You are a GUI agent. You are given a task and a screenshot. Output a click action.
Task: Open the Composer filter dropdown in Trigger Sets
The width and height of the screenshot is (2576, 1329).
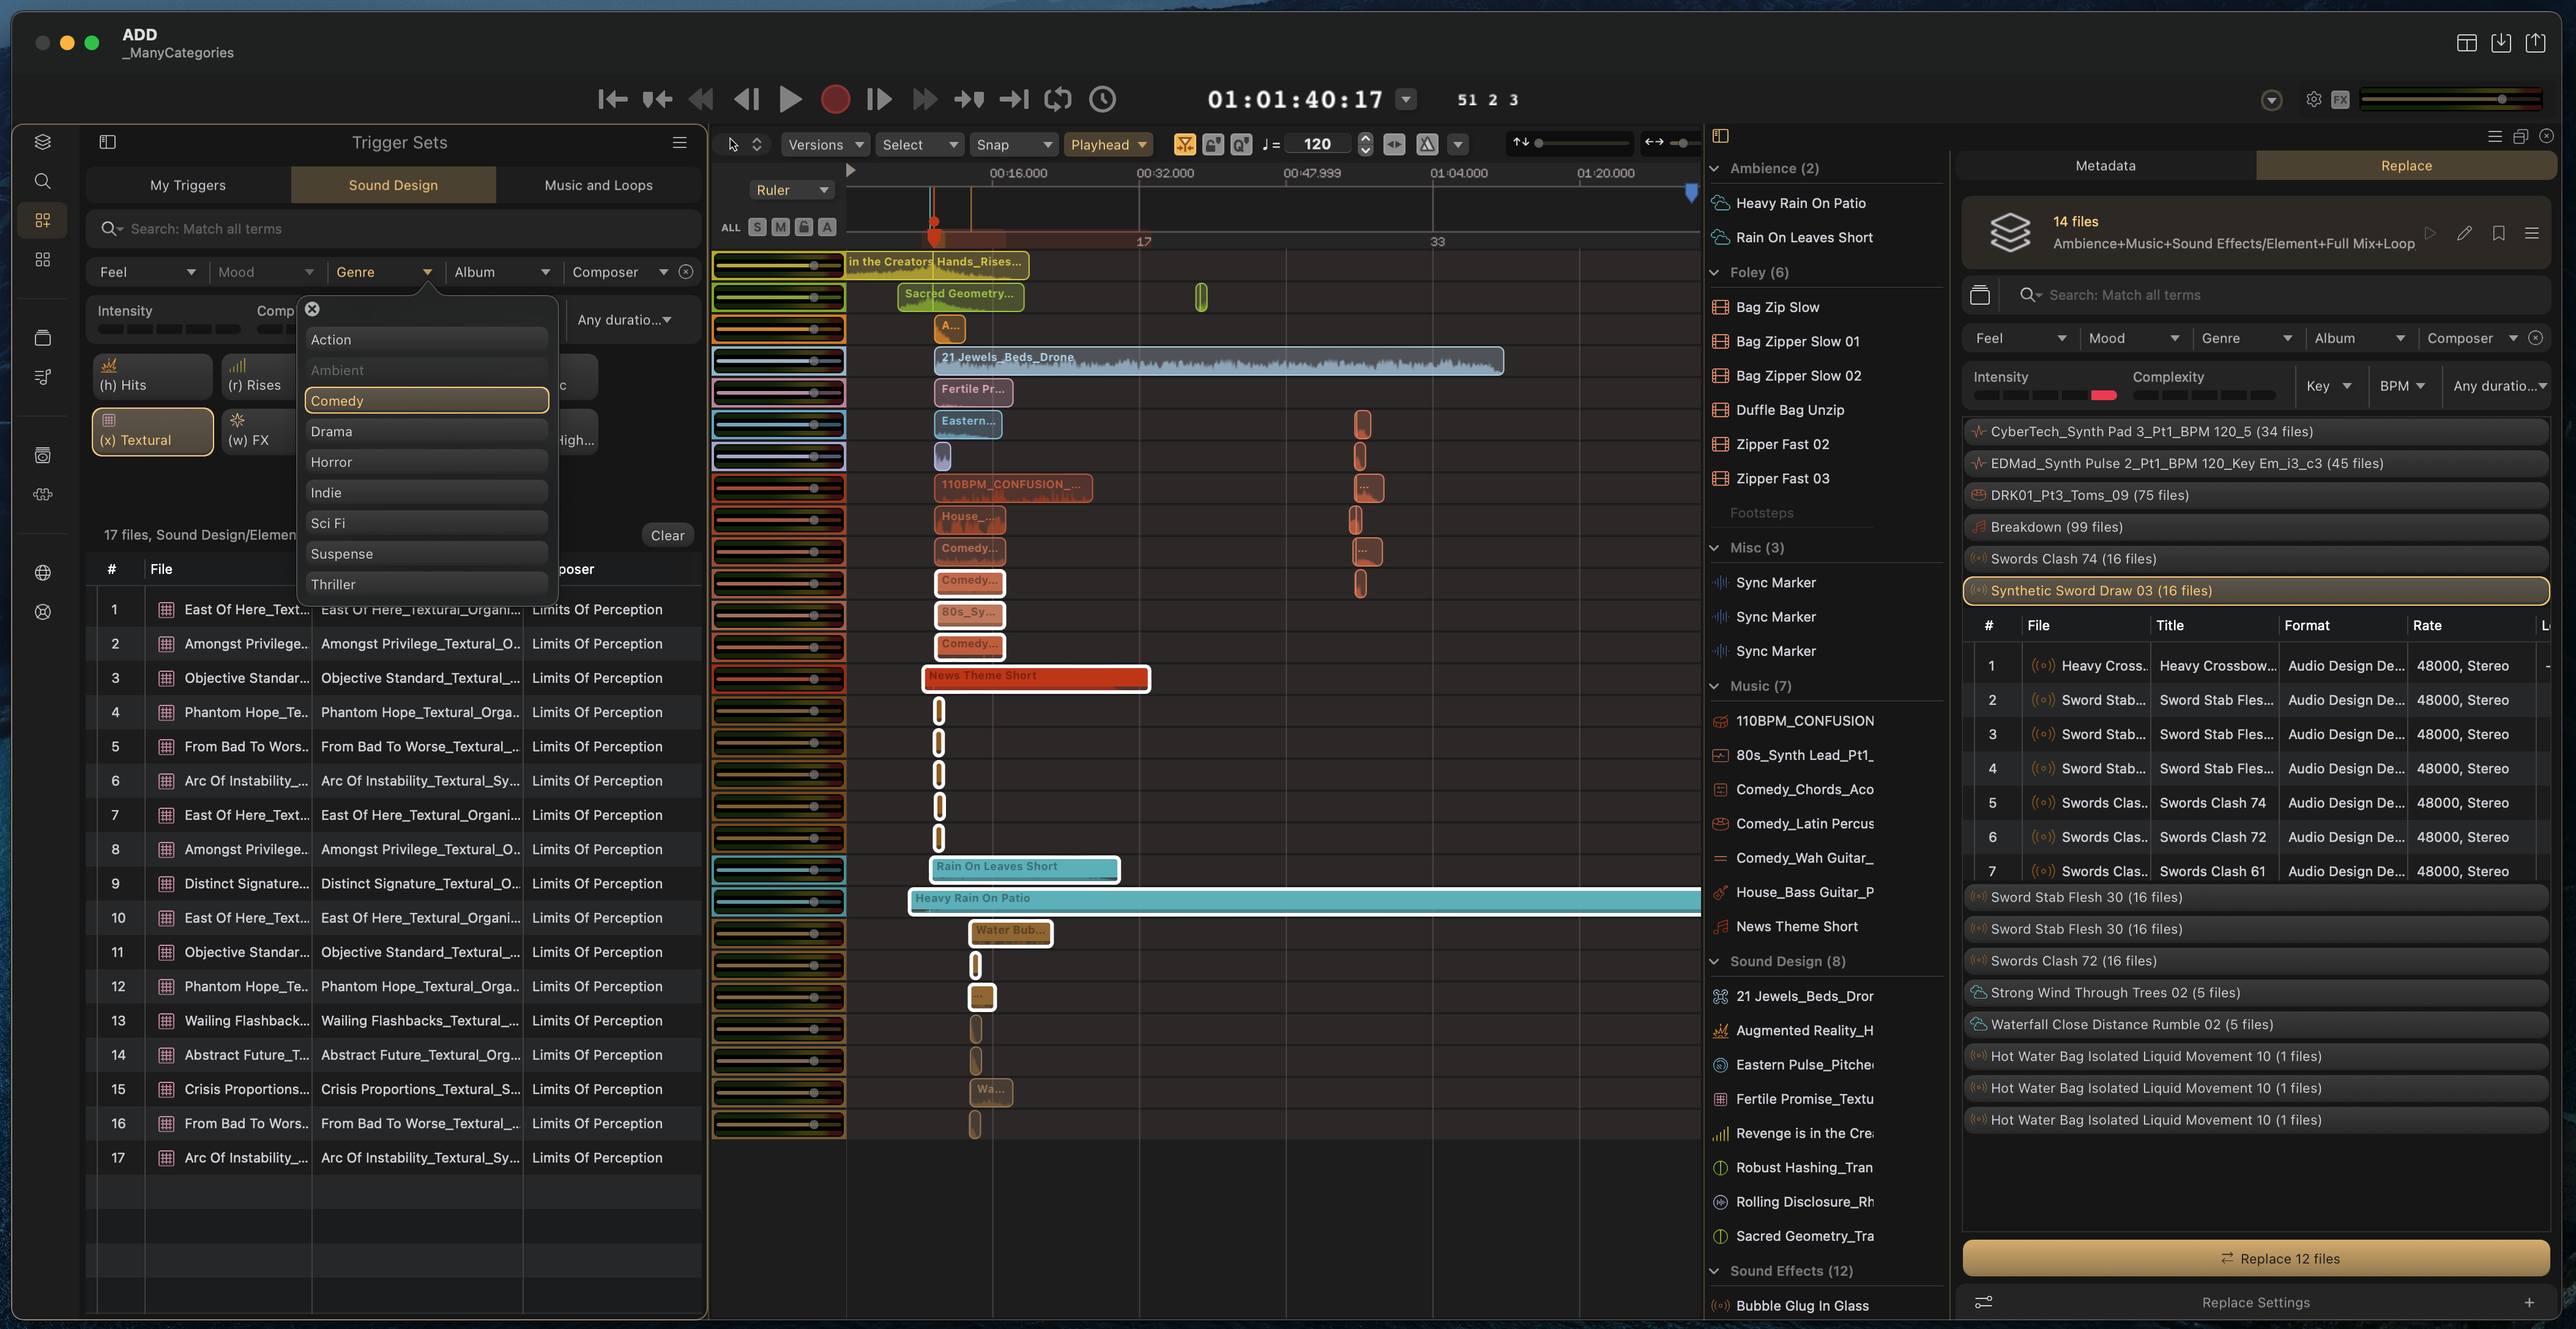[x=619, y=272]
